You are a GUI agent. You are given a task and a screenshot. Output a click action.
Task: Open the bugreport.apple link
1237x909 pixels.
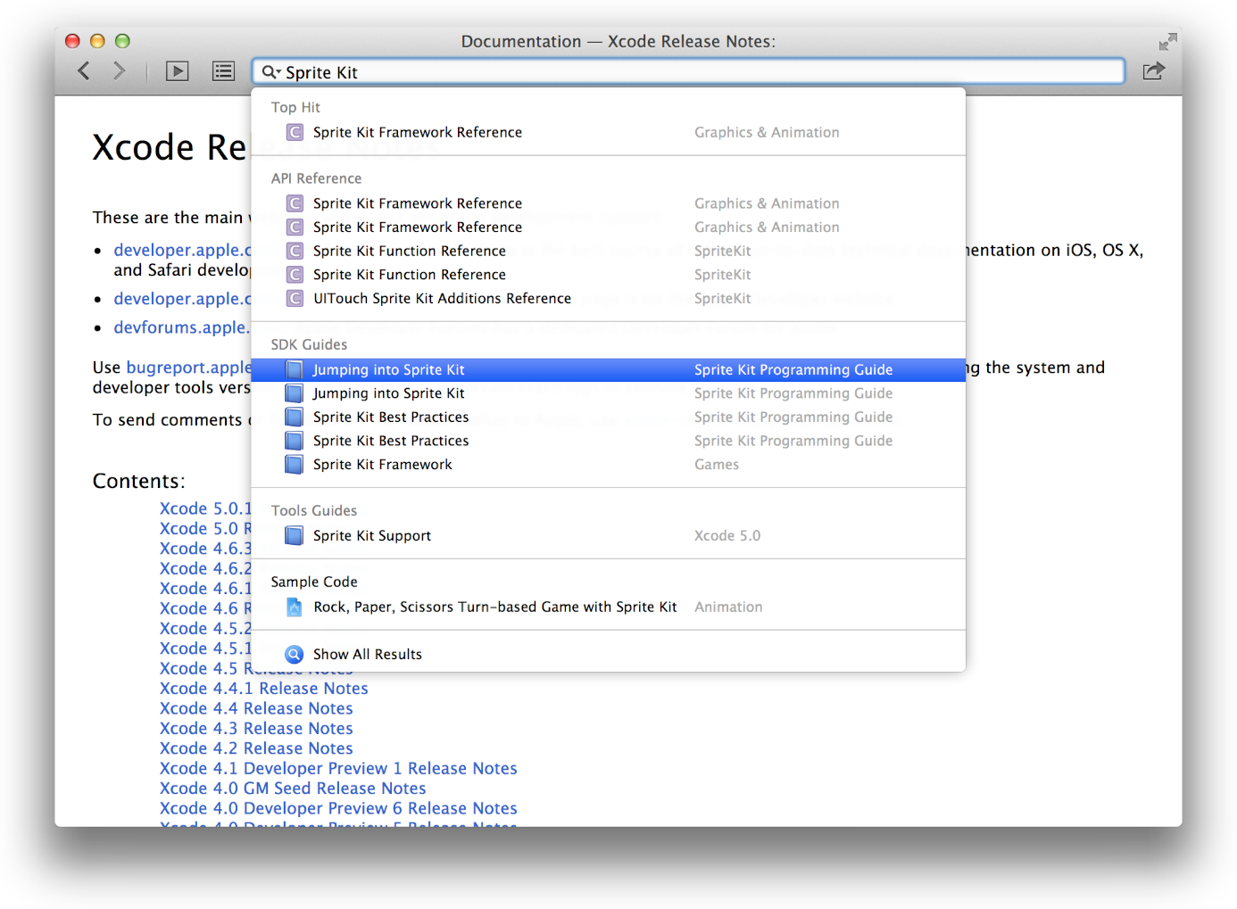click(x=188, y=367)
